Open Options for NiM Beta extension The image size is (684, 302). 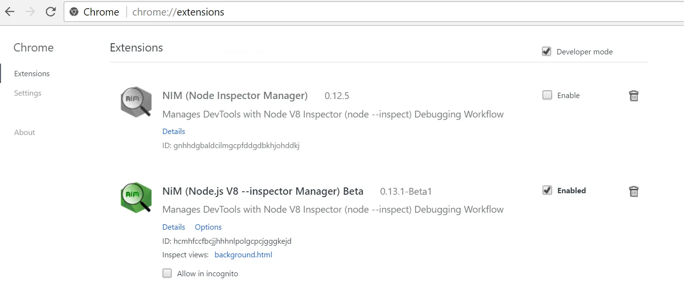click(208, 227)
